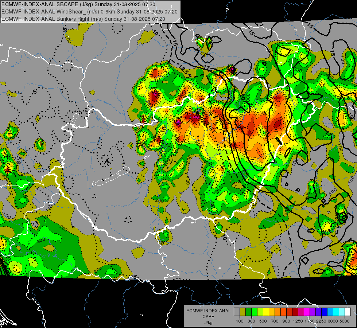Select the dark red legend swatch
Image resolution: width=357 pixels, height=328 pixels.
pos(295,312)
